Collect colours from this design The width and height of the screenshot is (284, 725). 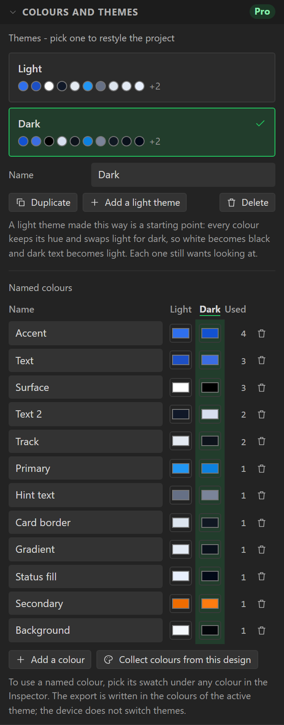[x=177, y=660]
